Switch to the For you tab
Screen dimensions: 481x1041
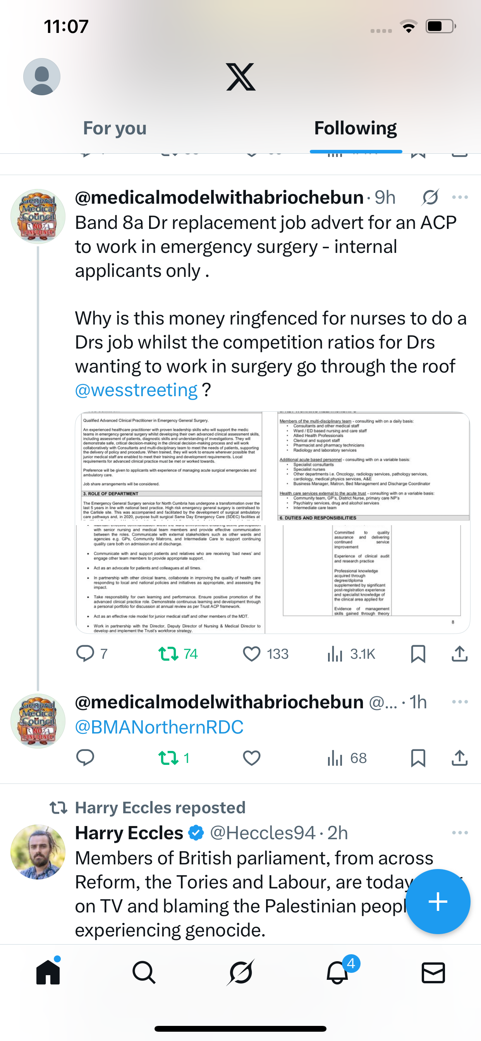click(x=115, y=128)
